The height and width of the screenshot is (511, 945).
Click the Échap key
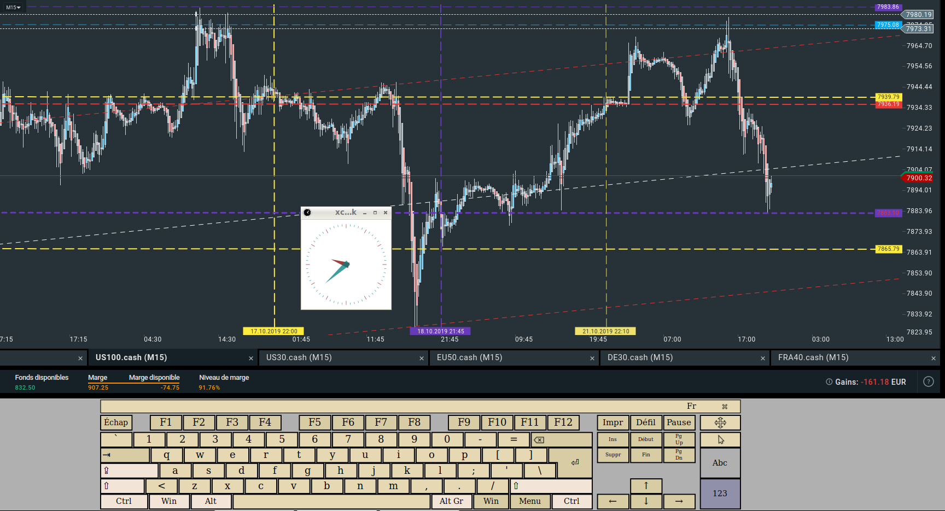[116, 422]
